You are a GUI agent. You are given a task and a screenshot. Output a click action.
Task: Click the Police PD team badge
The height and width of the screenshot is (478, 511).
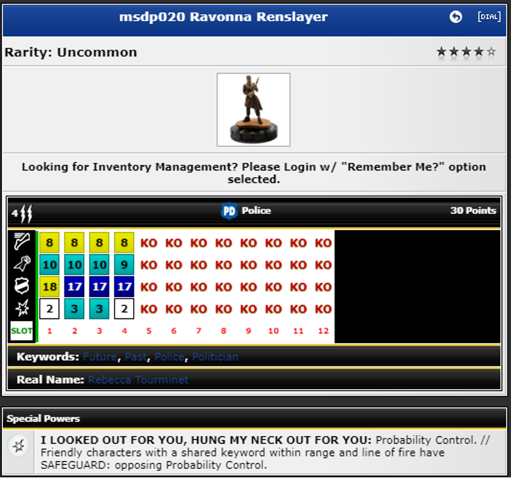[x=229, y=211]
